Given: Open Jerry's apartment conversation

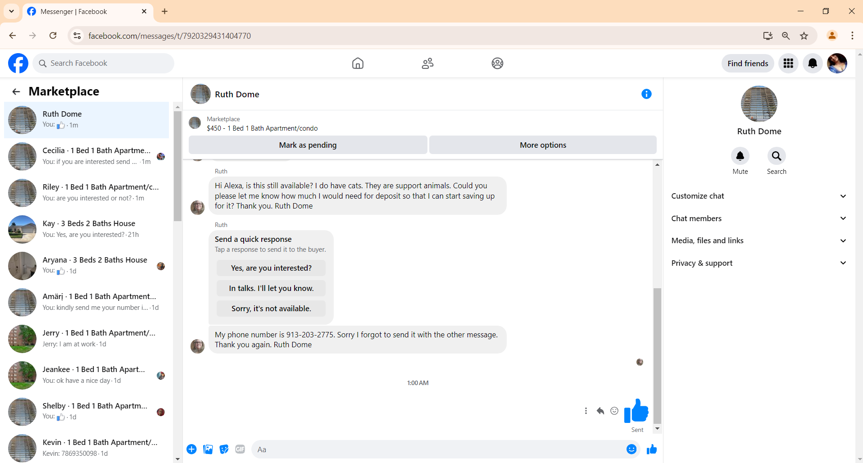Looking at the screenshot, I should [86, 339].
